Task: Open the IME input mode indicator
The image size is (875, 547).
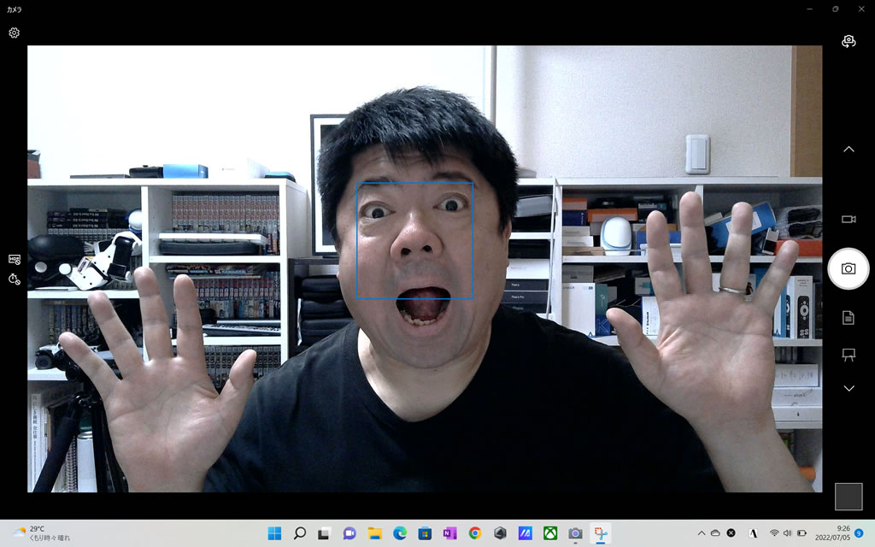Action: pyautogui.click(x=753, y=533)
